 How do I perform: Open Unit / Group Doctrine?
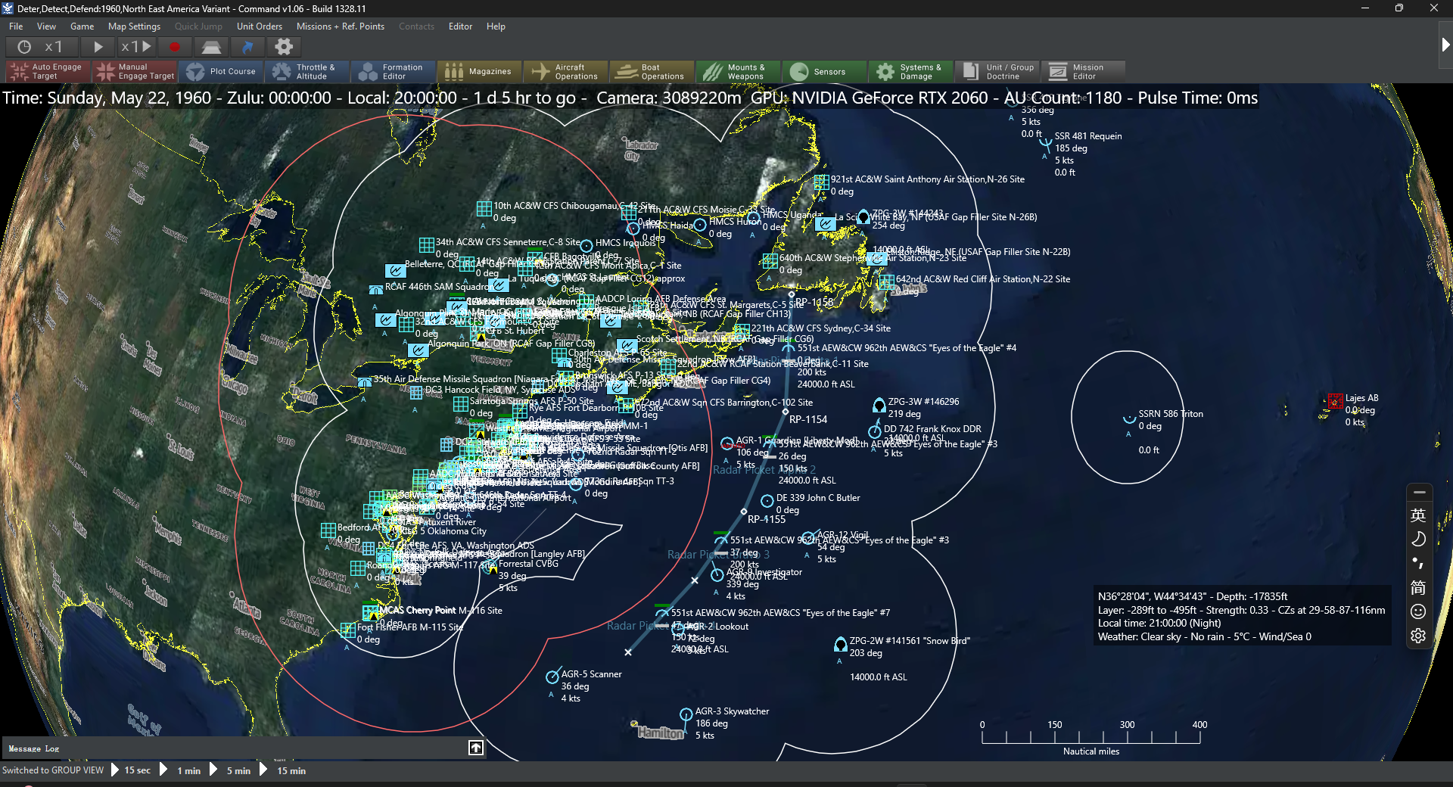(x=997, y=71)
